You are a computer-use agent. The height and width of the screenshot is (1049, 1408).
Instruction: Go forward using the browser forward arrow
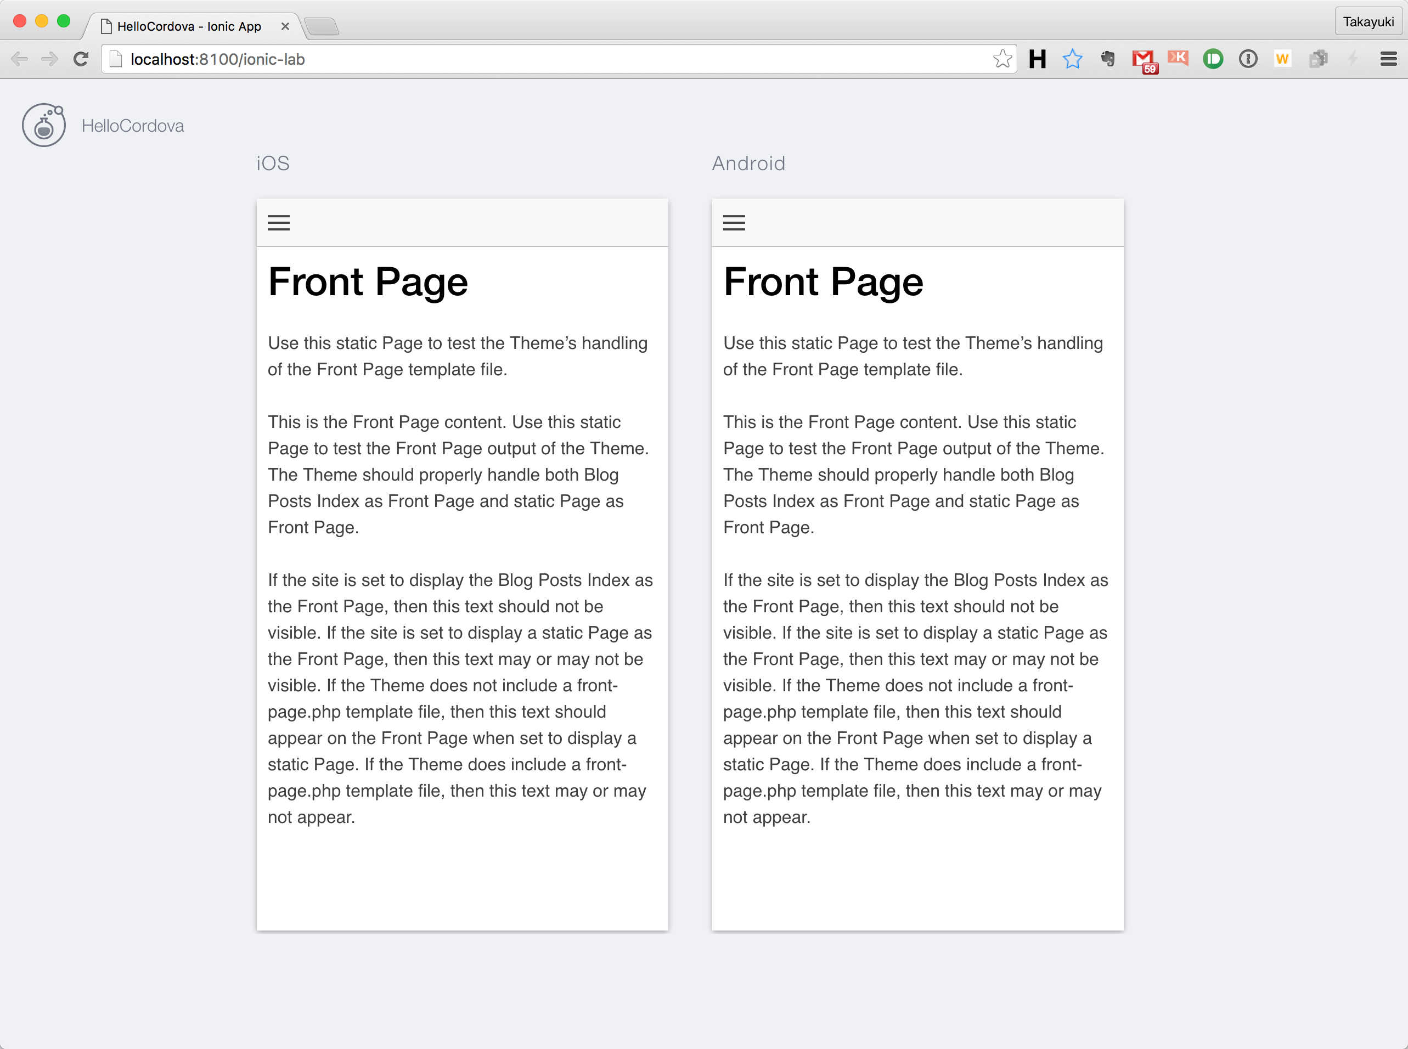(49, 59)
